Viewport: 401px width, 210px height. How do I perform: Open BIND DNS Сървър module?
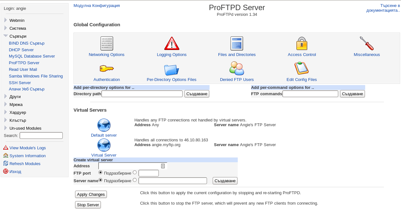27,43
